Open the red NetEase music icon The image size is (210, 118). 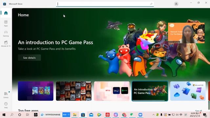108,115
